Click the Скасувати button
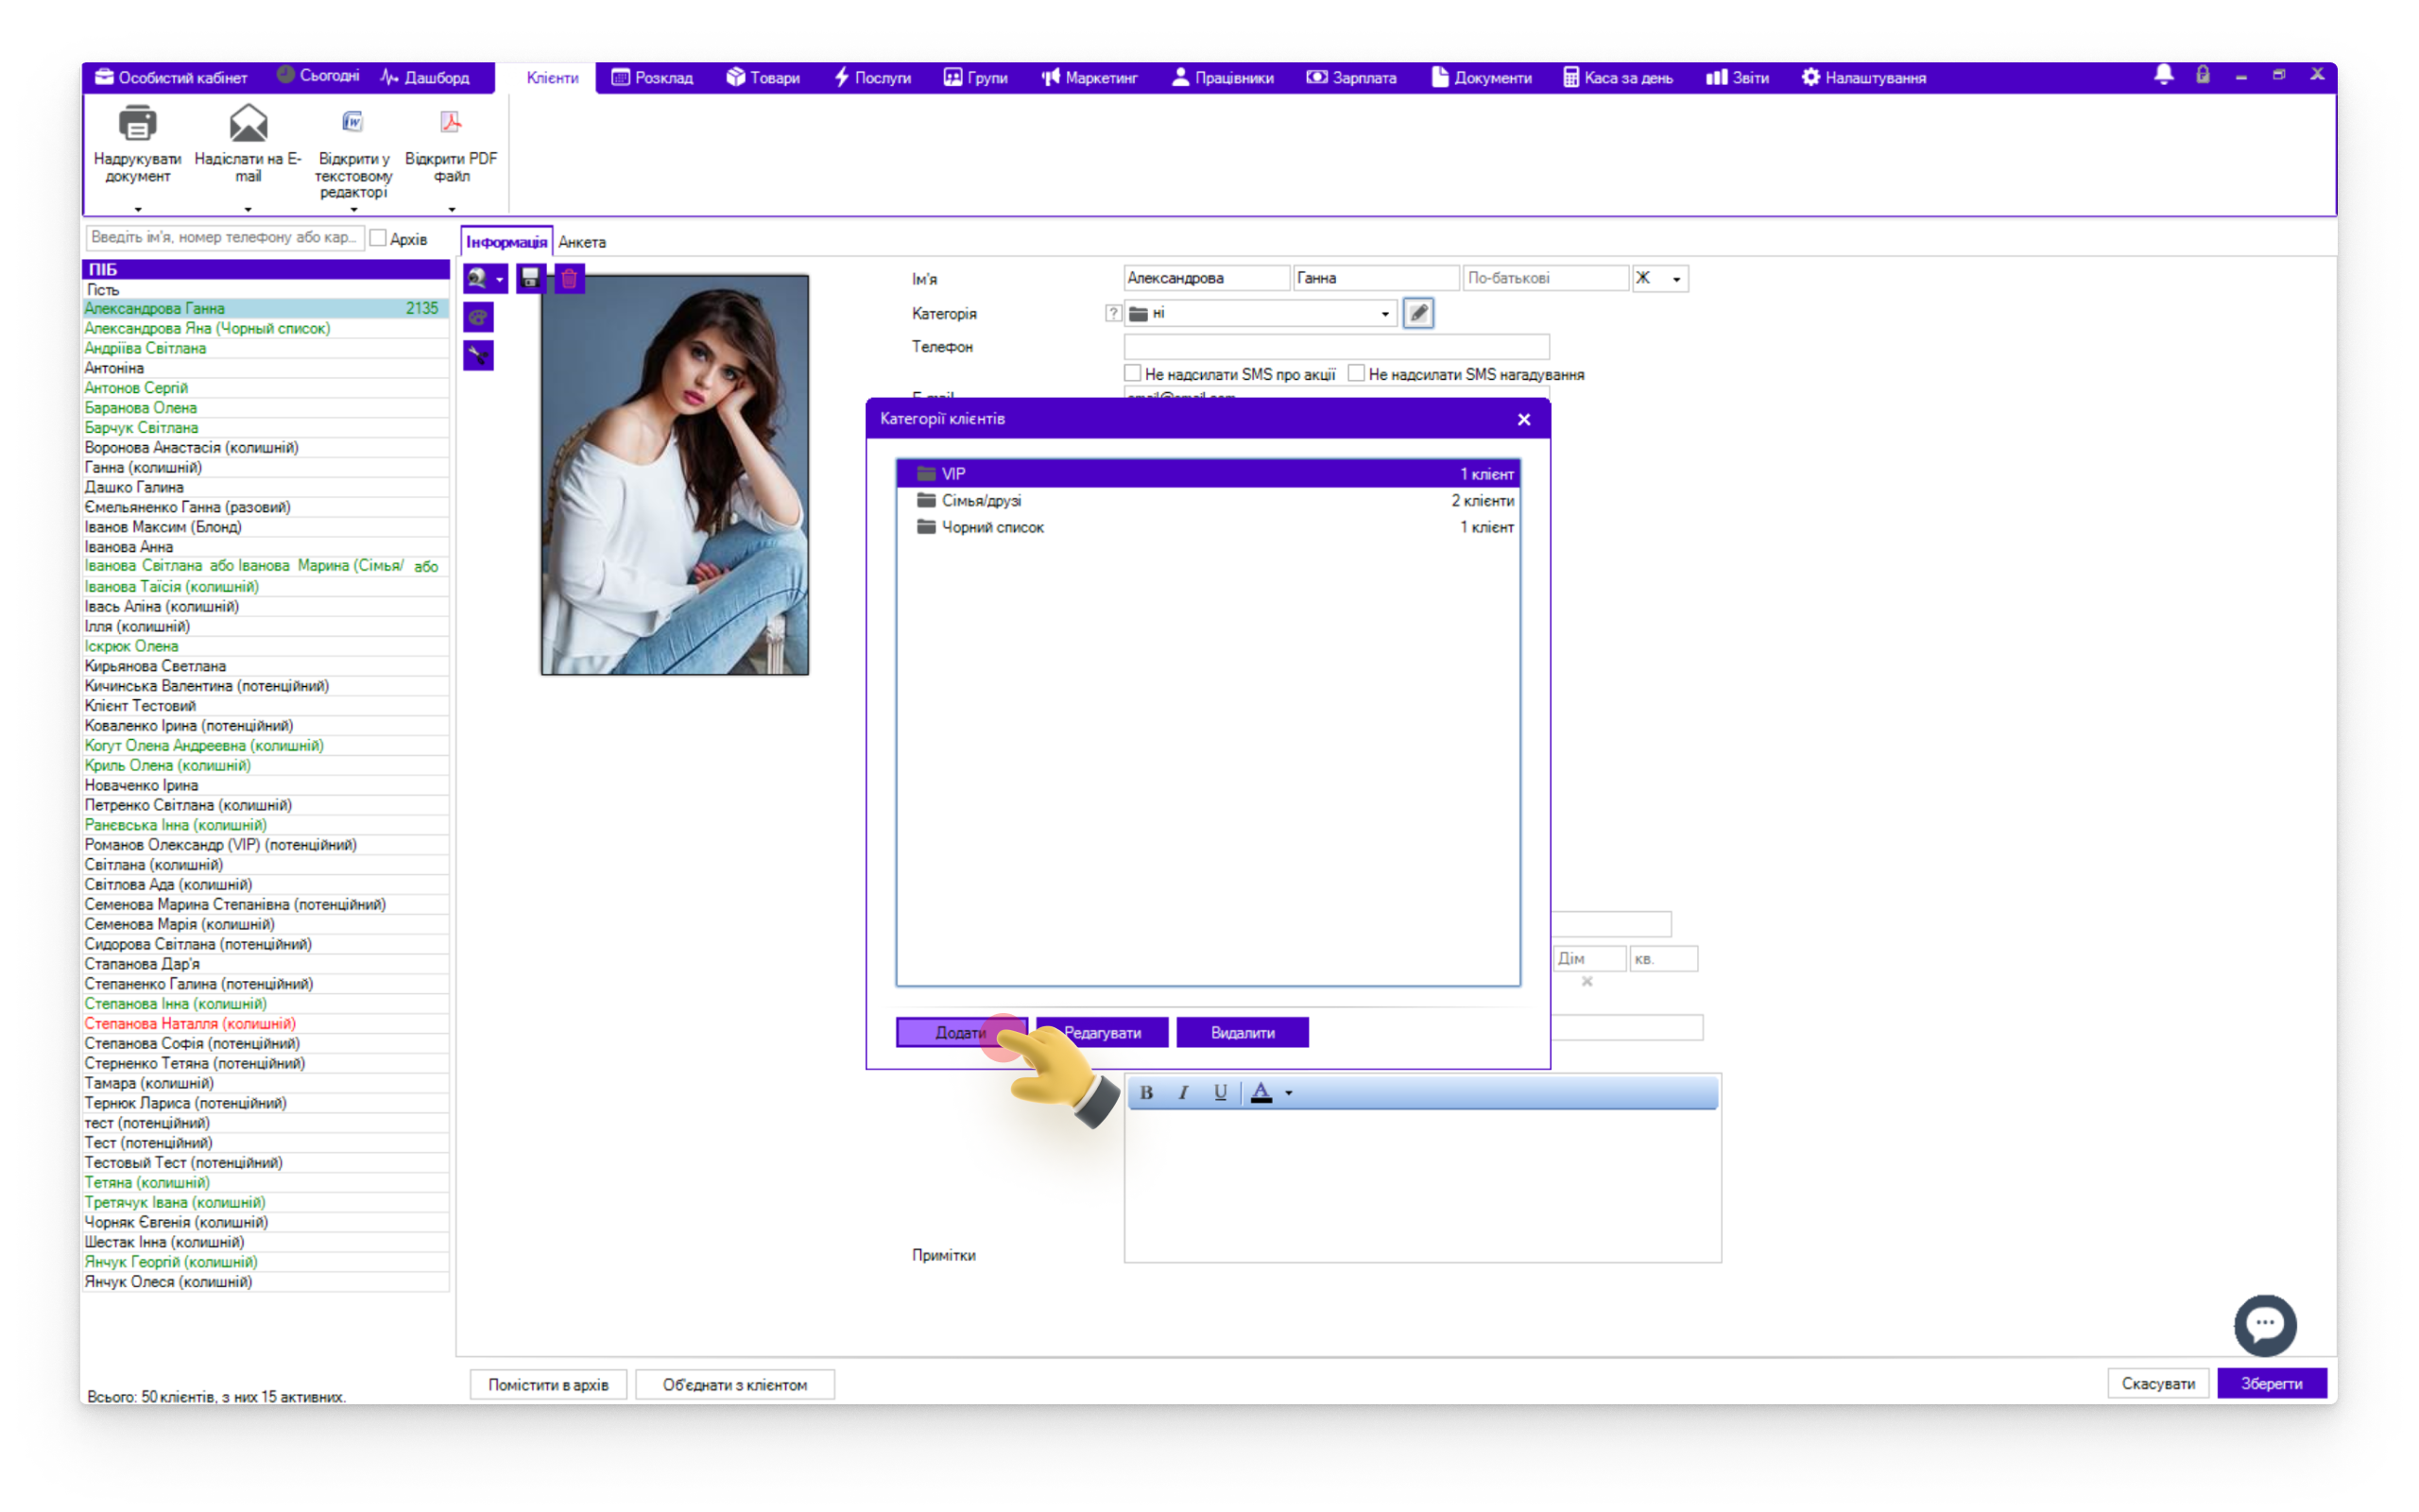Viewport: 2419px width, 1512px height. 2157,1383
